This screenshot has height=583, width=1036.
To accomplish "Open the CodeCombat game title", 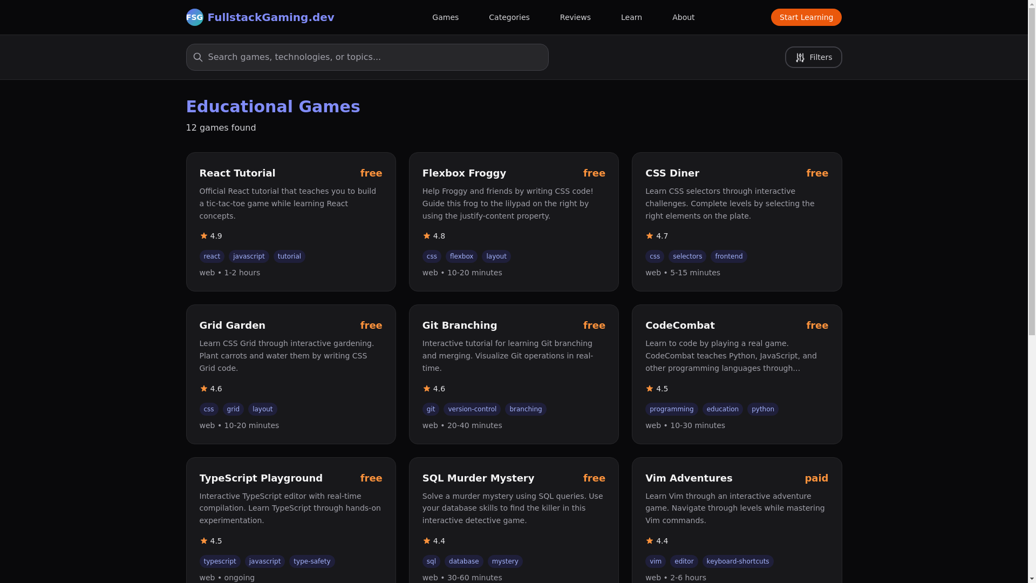I will coord(680,326).
